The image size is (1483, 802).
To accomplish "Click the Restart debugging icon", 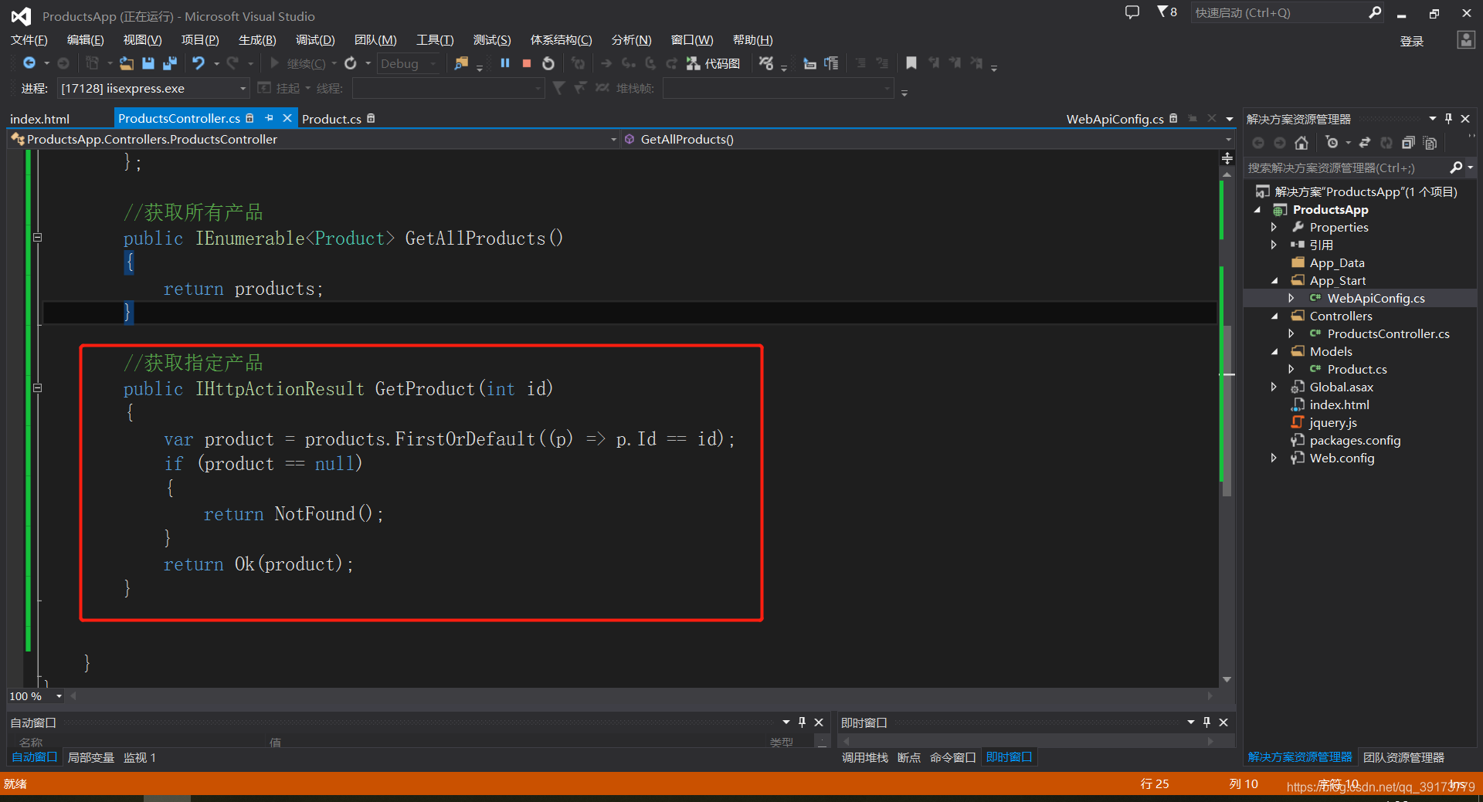I will [x=548, y=63].
